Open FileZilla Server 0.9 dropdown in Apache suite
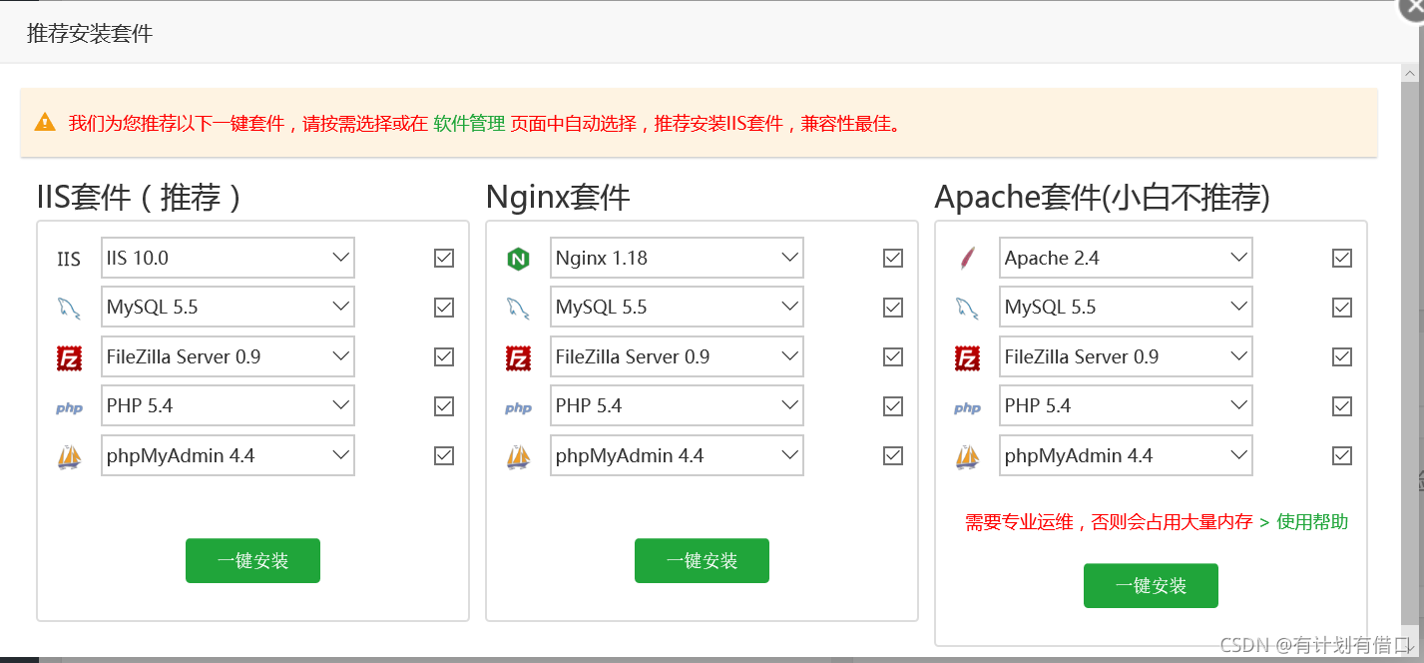Image resolution: width=1424 pixels, height=663 pixels. tap(1126, 356)
